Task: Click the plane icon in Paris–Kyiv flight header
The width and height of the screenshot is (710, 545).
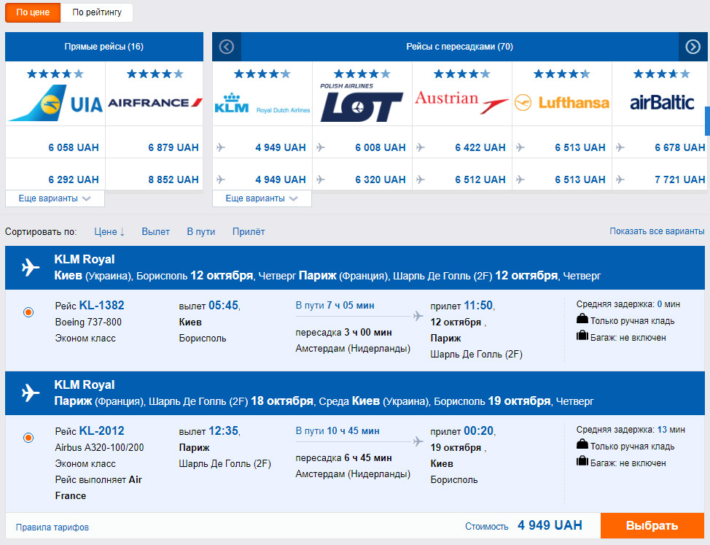Action: tap(31, 393)
